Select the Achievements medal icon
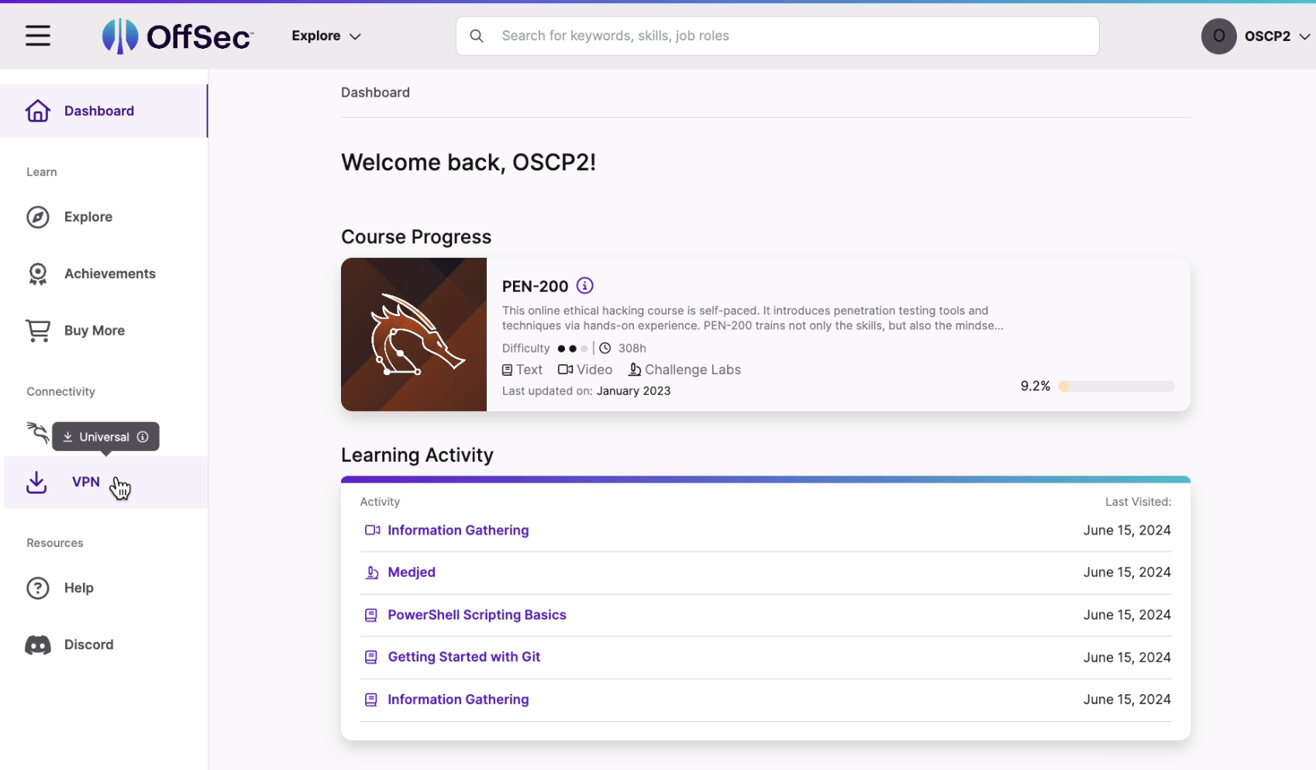Screen dimensions: 1316x770 tap(37, 273)
